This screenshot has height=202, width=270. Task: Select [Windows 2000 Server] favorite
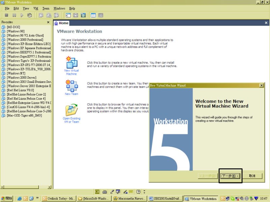[x=22, y=77]
